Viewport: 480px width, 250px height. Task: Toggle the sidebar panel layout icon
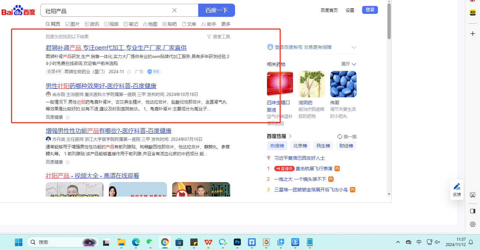point(473,211)
